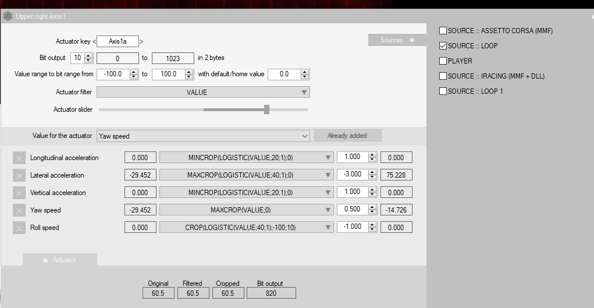Click the Already added button
This screenshot has height=308, width=594.
tap(347, 136)
